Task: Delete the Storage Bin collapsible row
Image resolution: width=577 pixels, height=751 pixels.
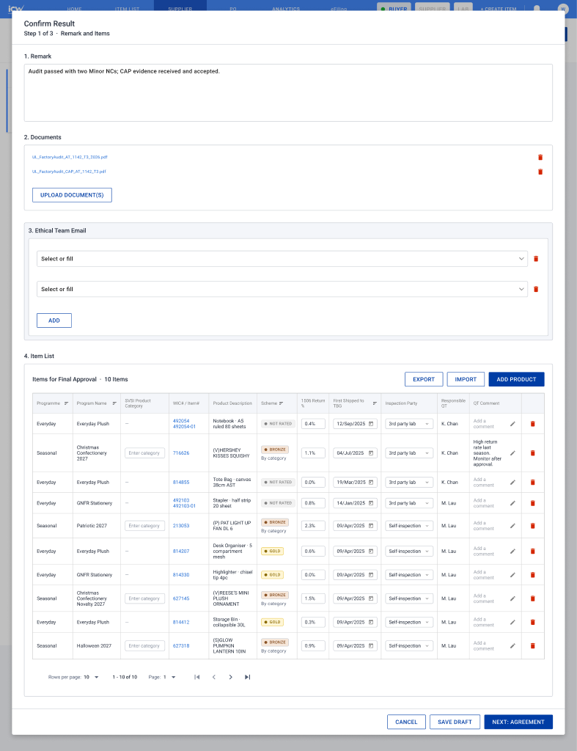Action: (x=532, y=622)
